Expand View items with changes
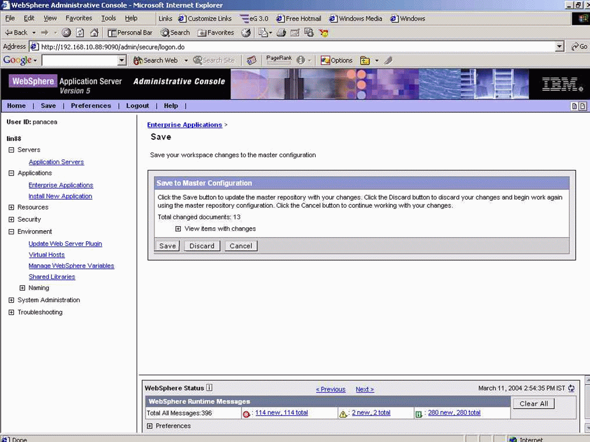Viewport: 590px width, 442px height. click(178, 228)
